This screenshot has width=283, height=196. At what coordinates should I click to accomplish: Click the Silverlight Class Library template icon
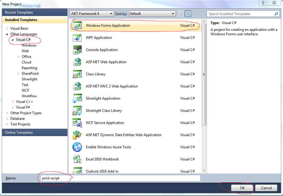77,111
